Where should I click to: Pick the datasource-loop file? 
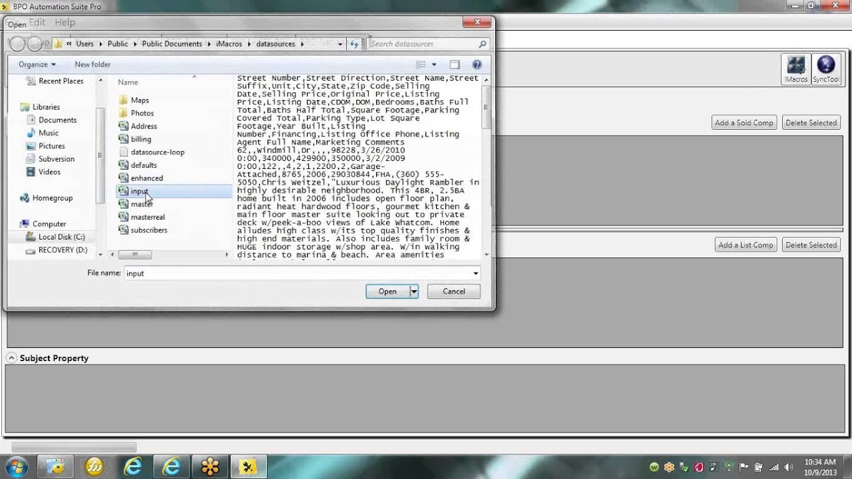pos(157,152)
